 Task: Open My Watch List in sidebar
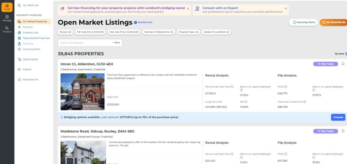tap(28, 5)
